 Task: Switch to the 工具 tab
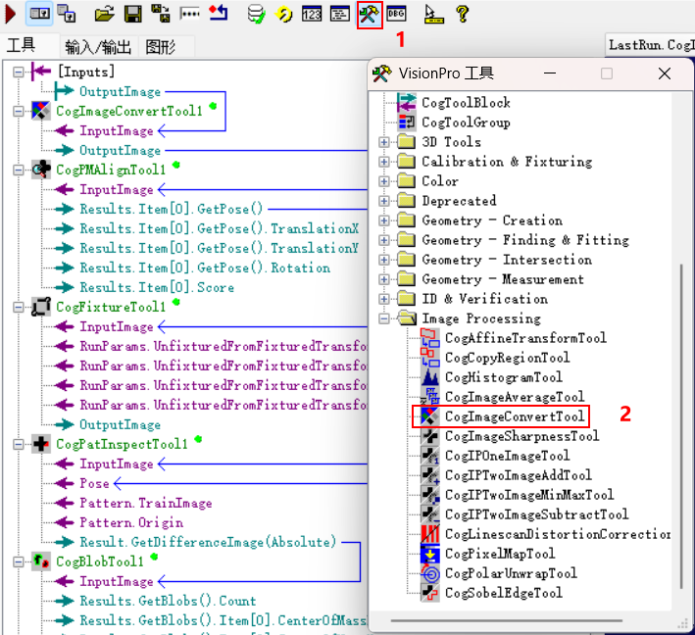[x=22, y=46]
